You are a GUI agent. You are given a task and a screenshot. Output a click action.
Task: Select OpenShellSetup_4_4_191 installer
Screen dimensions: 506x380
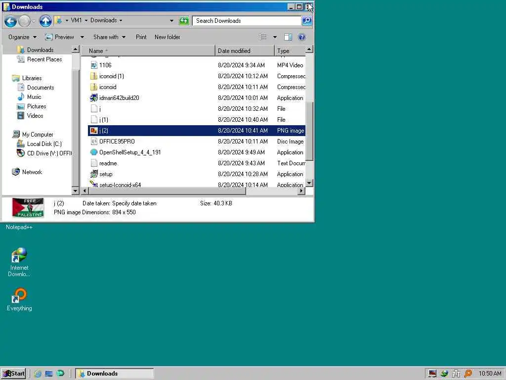(196, 152)
